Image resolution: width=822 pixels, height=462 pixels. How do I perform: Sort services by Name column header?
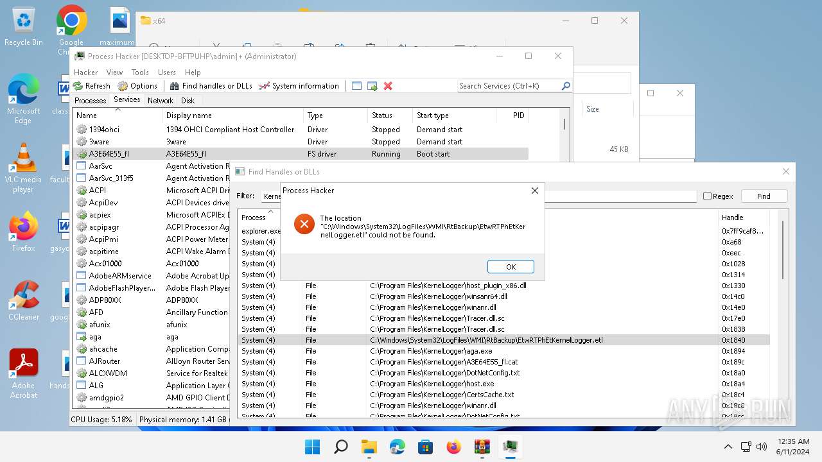point(117,116)
